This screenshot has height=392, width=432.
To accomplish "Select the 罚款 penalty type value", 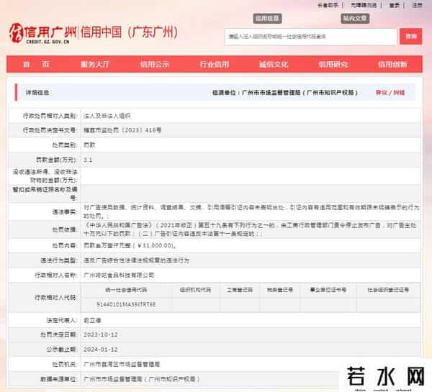I will coord(89,145).
